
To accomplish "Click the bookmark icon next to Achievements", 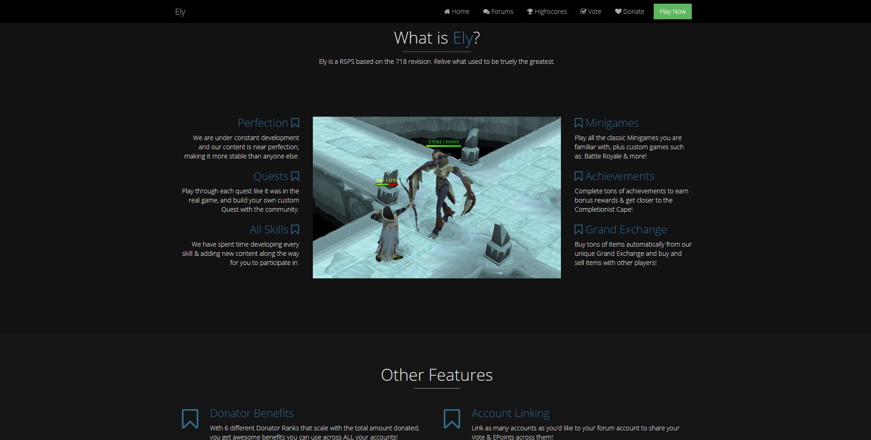I will tap(578, 176).
